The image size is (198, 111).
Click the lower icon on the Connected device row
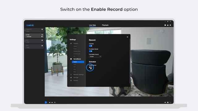coord(42,37)
